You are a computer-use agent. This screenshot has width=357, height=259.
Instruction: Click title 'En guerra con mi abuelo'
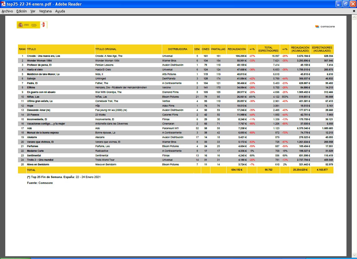[x=41, y=92]
